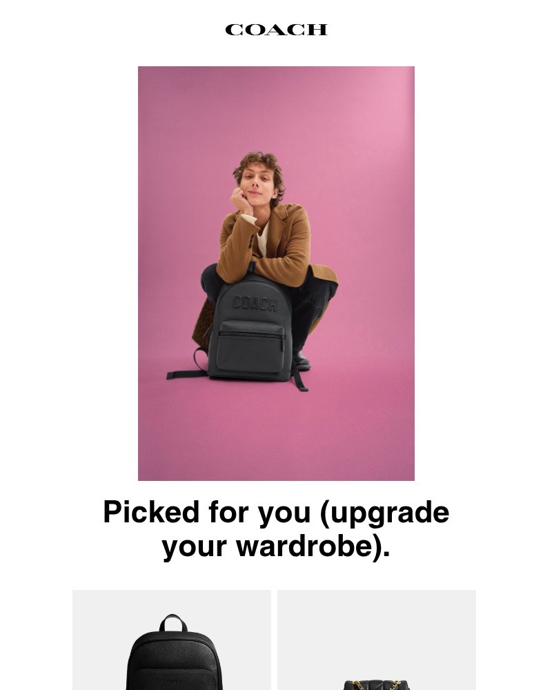Open the pink hero campaign image
Image resolution: width=552 pixels, height=690 pixels.
coord(276,273)
